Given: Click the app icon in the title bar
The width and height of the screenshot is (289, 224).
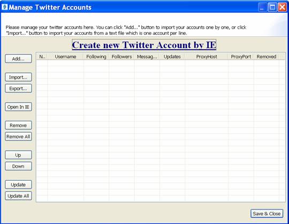Looking at the screenshot, I should [x=5, y=7].
